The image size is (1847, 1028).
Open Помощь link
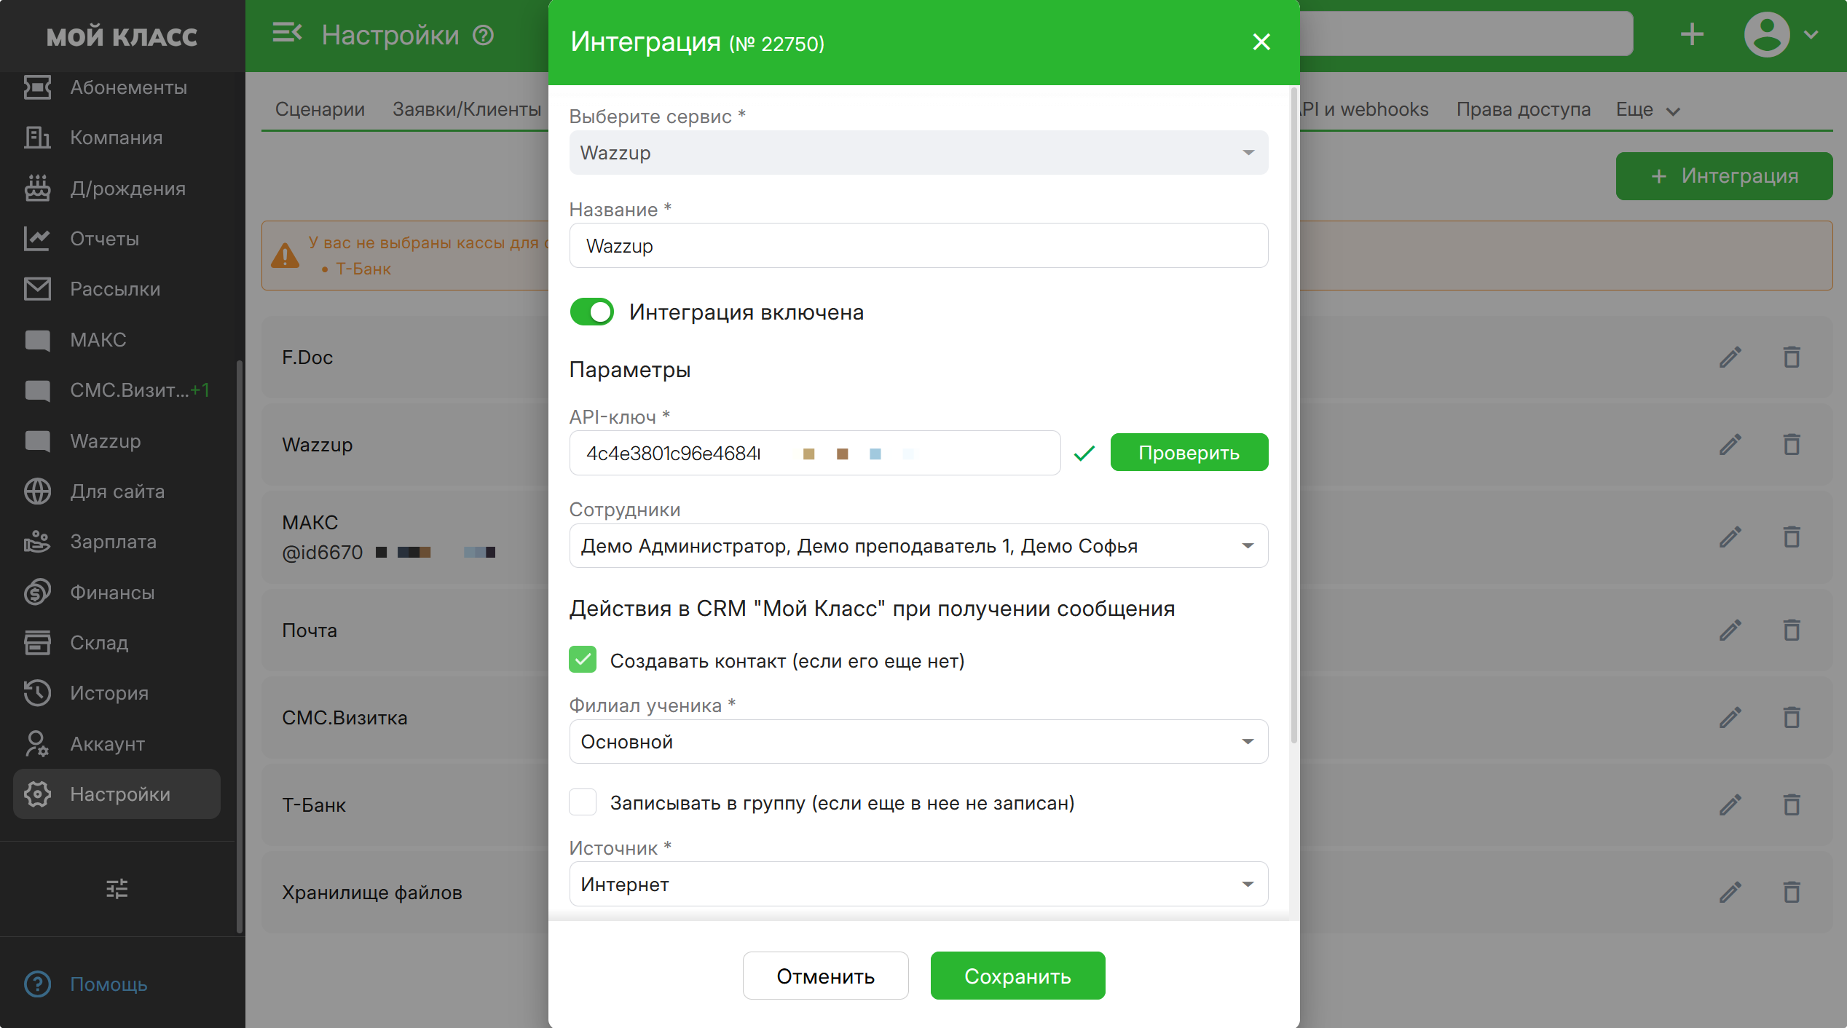coord(109,984)
